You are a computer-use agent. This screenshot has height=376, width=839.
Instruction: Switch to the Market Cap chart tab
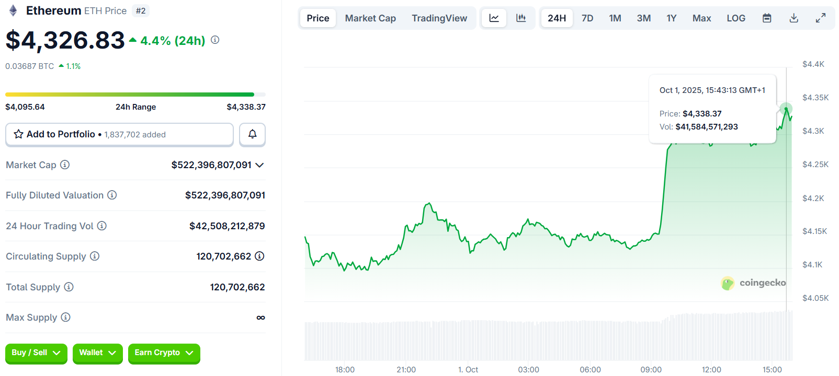pos(370,18)
